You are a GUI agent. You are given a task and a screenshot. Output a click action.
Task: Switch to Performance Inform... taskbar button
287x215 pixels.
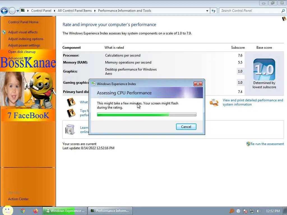click(x=110, y=211)
